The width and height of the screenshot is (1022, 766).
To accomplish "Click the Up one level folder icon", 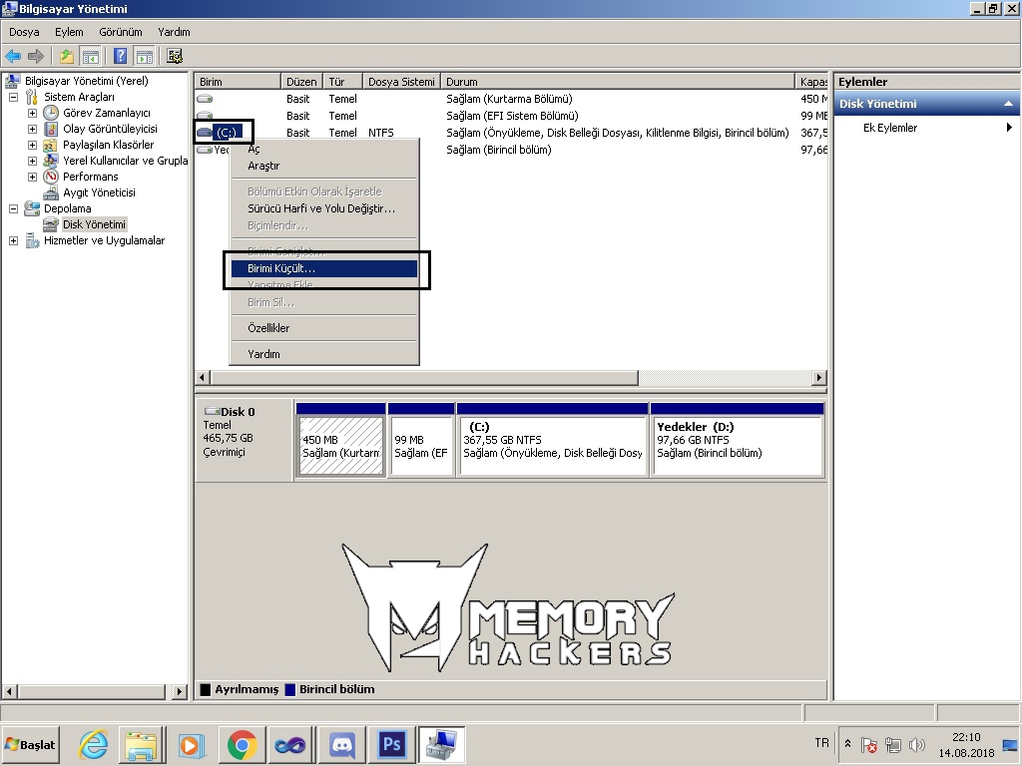I will pos(67,57).
